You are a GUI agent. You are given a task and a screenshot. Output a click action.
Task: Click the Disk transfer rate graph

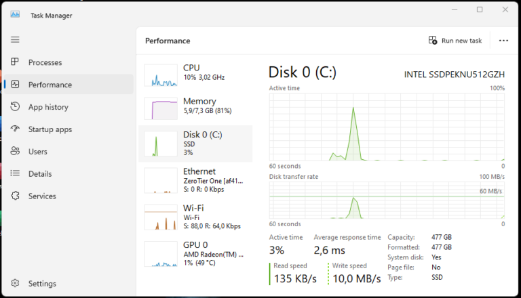click(387, 200)
